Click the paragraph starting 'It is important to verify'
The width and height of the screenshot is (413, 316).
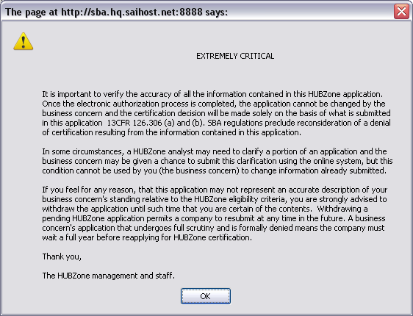pos(217,113)
